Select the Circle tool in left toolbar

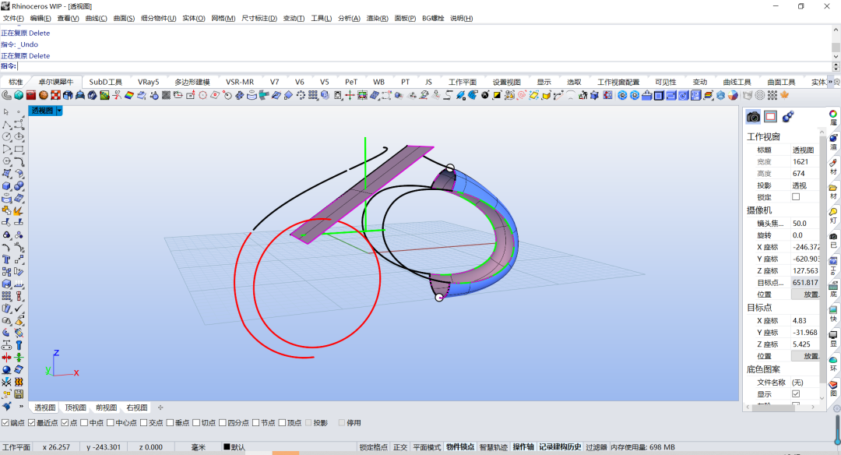click(6, 137)
